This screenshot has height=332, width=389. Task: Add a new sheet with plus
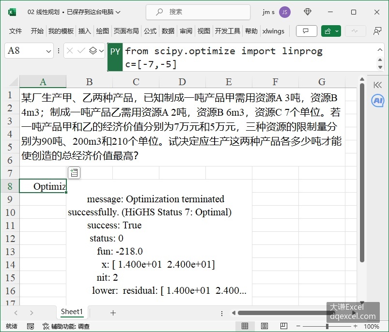tap(113, 313)
